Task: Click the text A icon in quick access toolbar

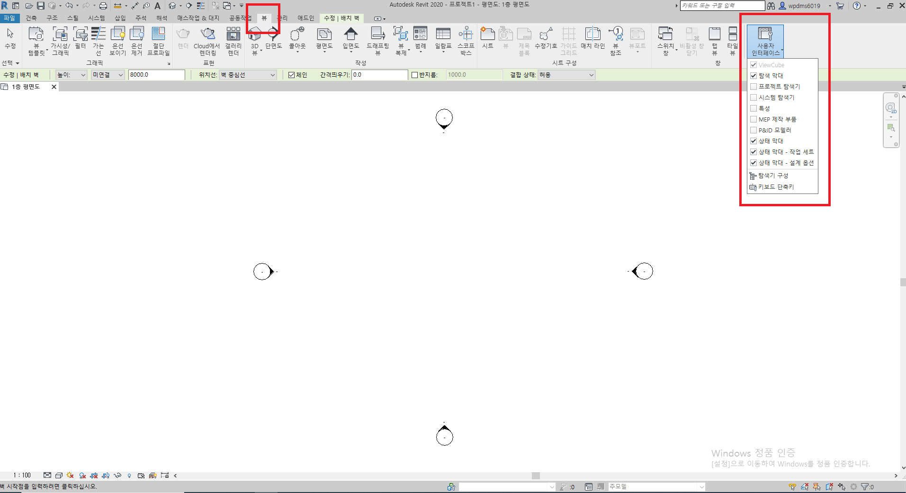Action: click(158, 6)
